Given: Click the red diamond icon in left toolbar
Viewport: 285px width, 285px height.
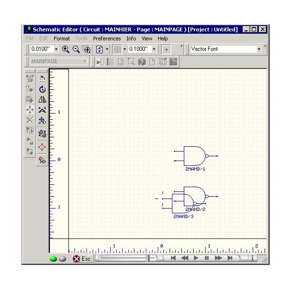Looking at the screenshot, I should pos(42,147).
